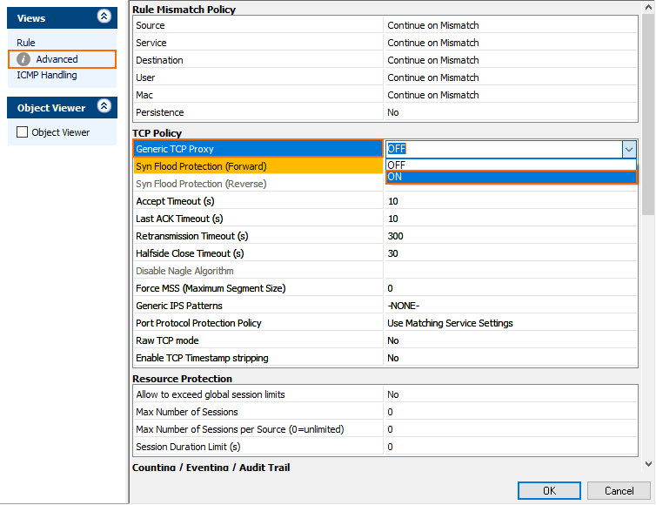Viewport: 656px width, 505px height.
Task: Select the Accept Timeout (s) setting
Action: click(x=258, y=201)
